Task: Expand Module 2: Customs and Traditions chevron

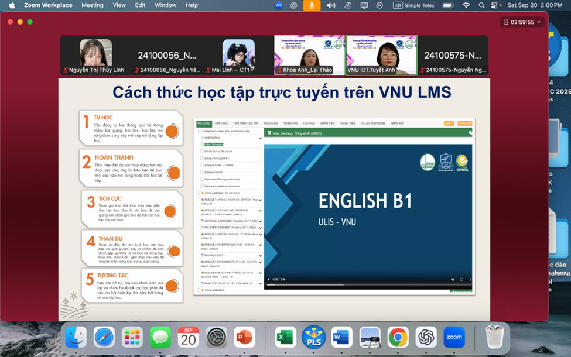Action: 260,211
